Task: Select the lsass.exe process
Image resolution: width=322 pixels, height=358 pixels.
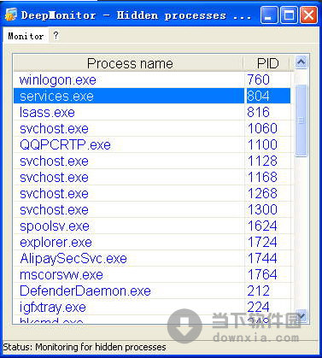Action: tap(153, 112)
